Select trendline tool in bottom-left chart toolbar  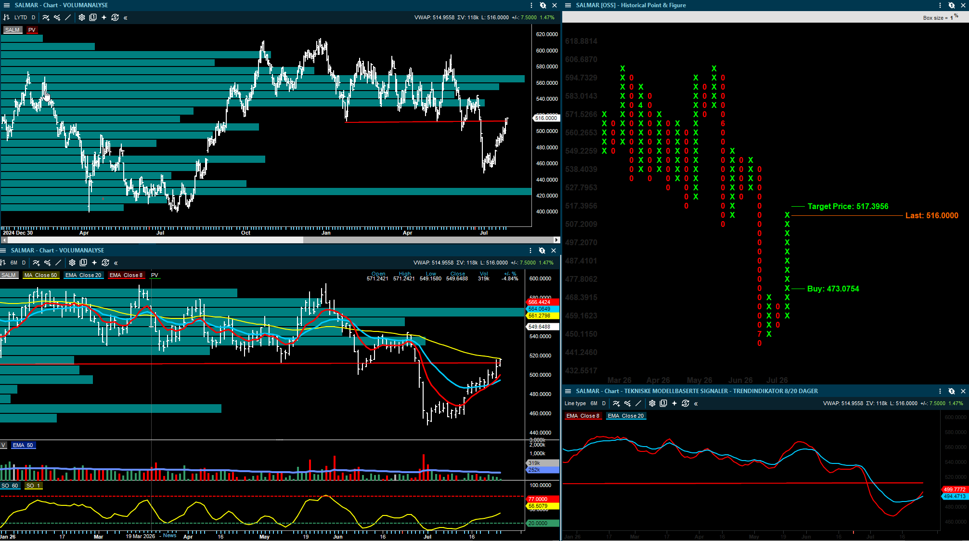coord(58,263)
